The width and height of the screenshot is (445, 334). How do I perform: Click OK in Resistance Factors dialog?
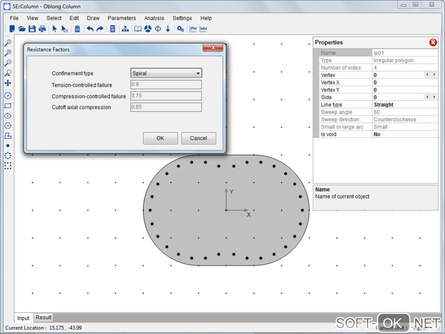pyautogui.click(x=160, y=138)
